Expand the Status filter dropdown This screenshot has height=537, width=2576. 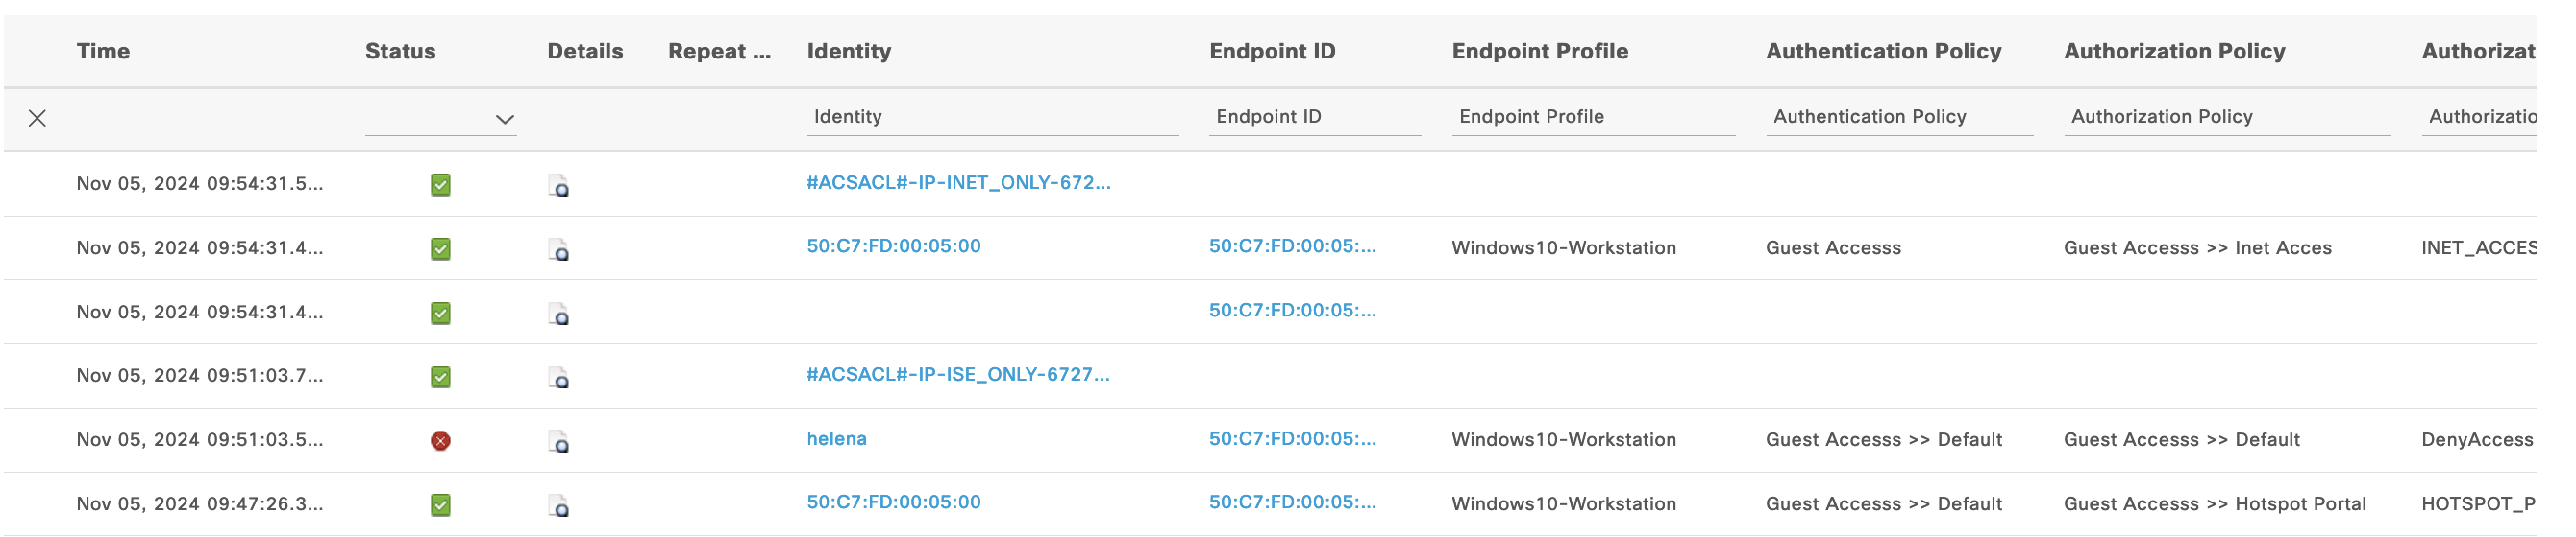coord(504,119)
